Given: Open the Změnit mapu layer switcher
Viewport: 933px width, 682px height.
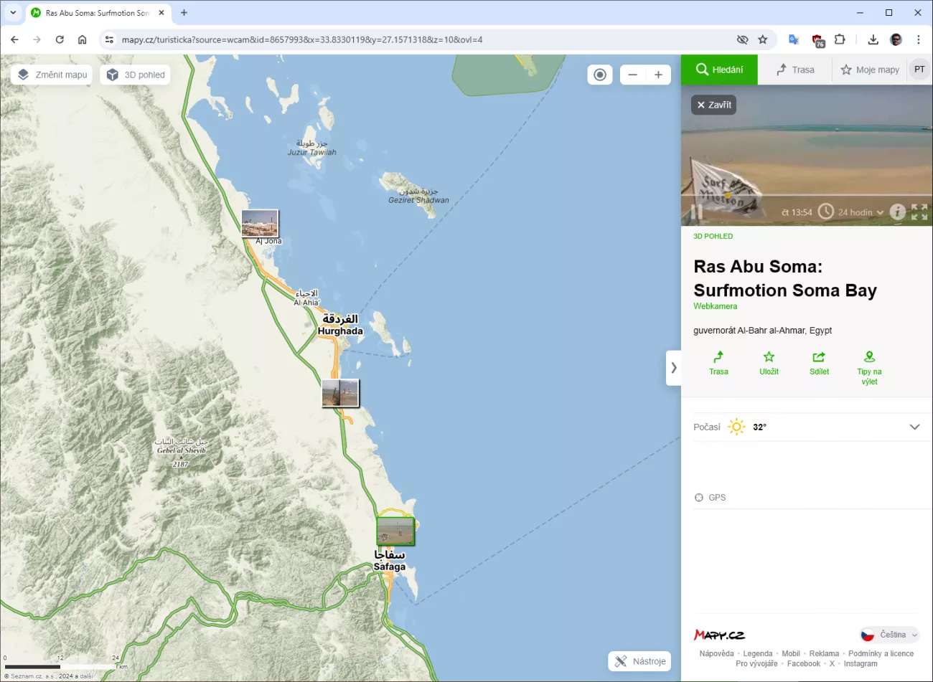Looking at the screenshot, I should (x=52, y=75).
